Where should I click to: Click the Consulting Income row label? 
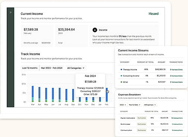pyautogui.click(x=131, y=76)
